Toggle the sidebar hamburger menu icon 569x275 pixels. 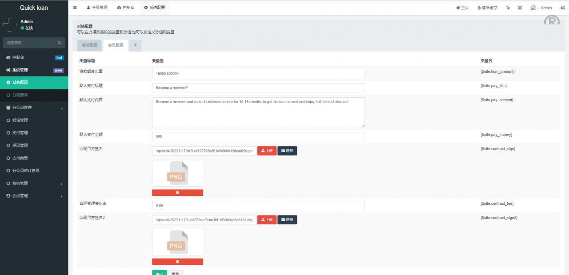75,8
